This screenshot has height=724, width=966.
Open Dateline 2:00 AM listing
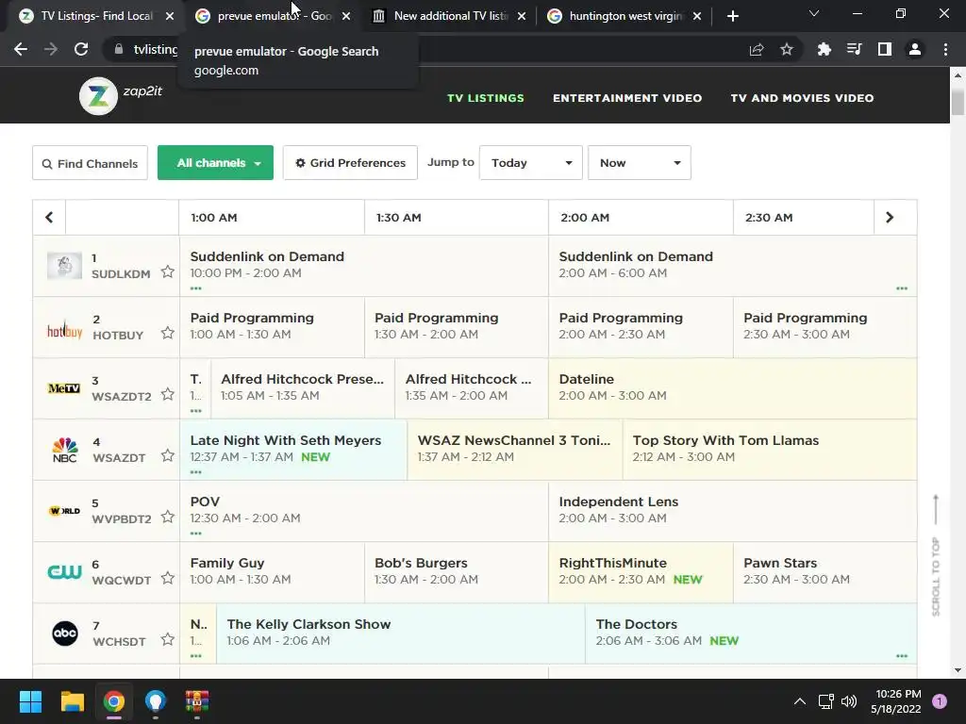click(x=732, y=388)
